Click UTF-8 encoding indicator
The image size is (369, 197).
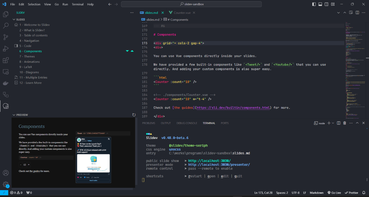295,193
